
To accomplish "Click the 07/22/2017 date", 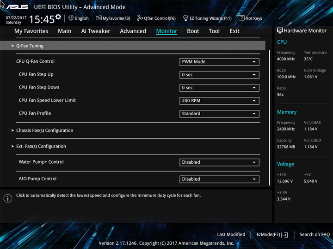I will coord(16,18).
